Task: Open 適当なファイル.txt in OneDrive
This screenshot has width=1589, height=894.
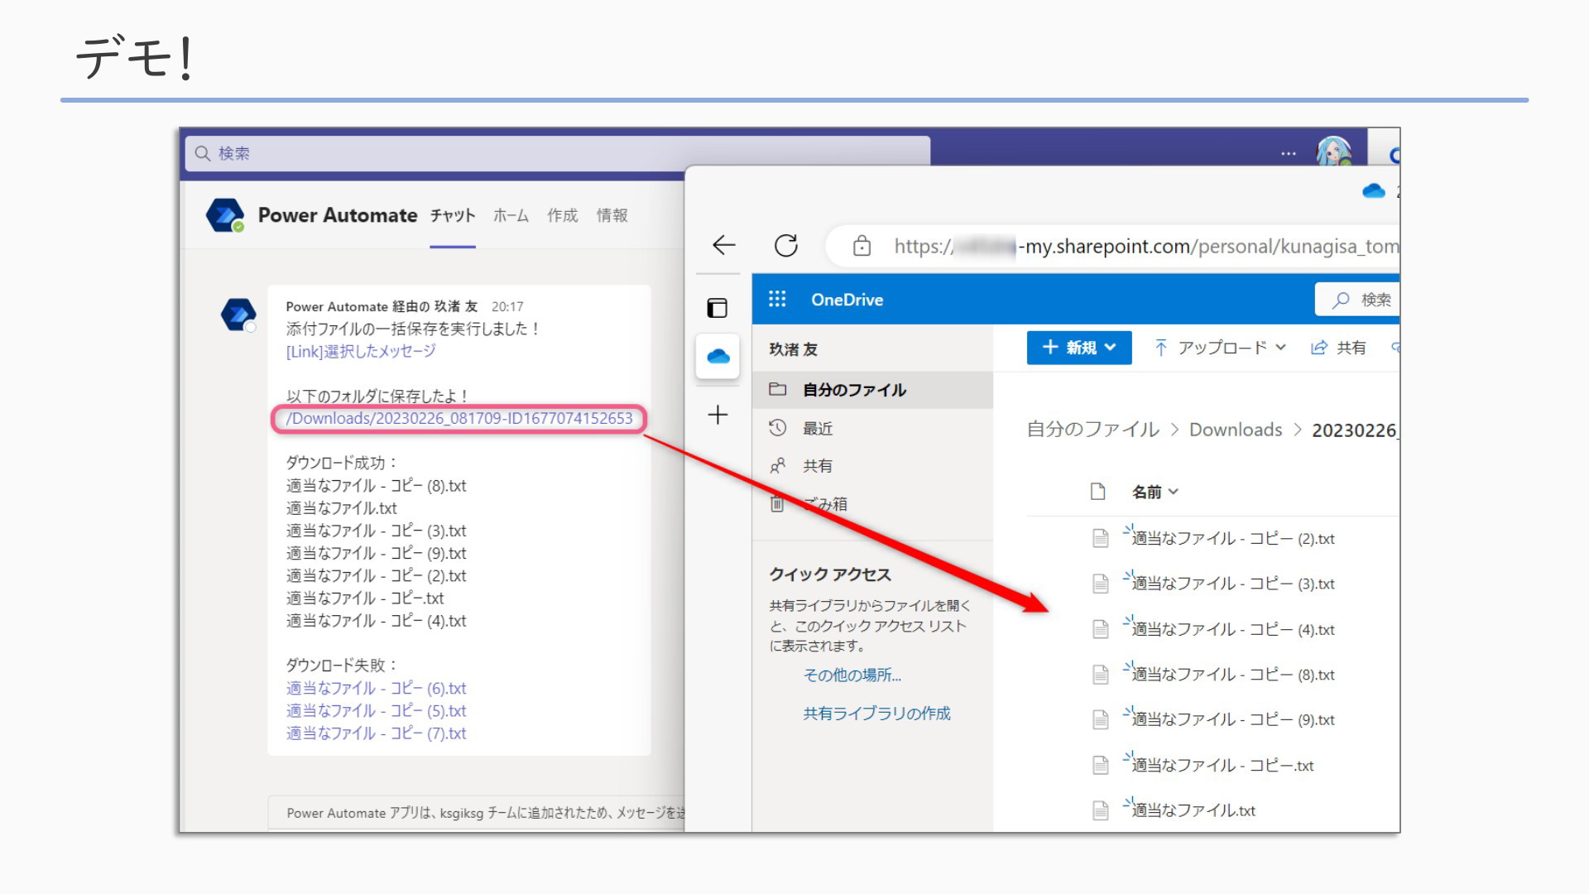Action: point(1193,810)
